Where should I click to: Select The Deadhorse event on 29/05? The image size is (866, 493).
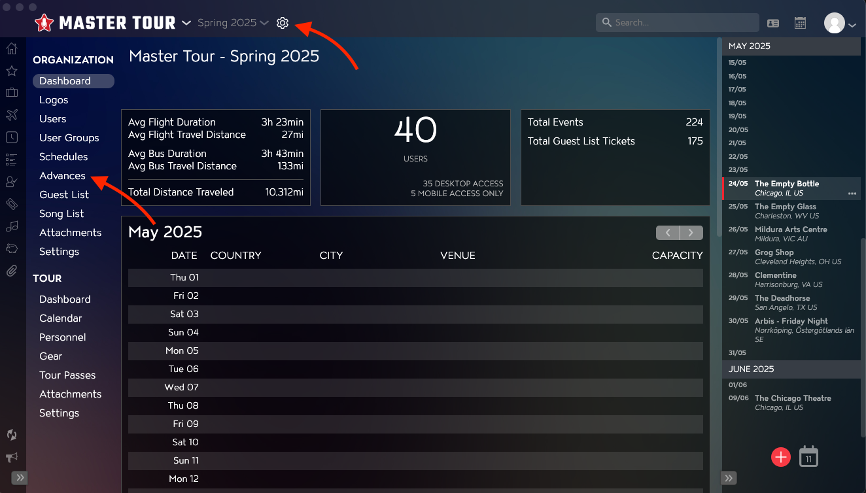pyautogui.click(x=791, y=303)
